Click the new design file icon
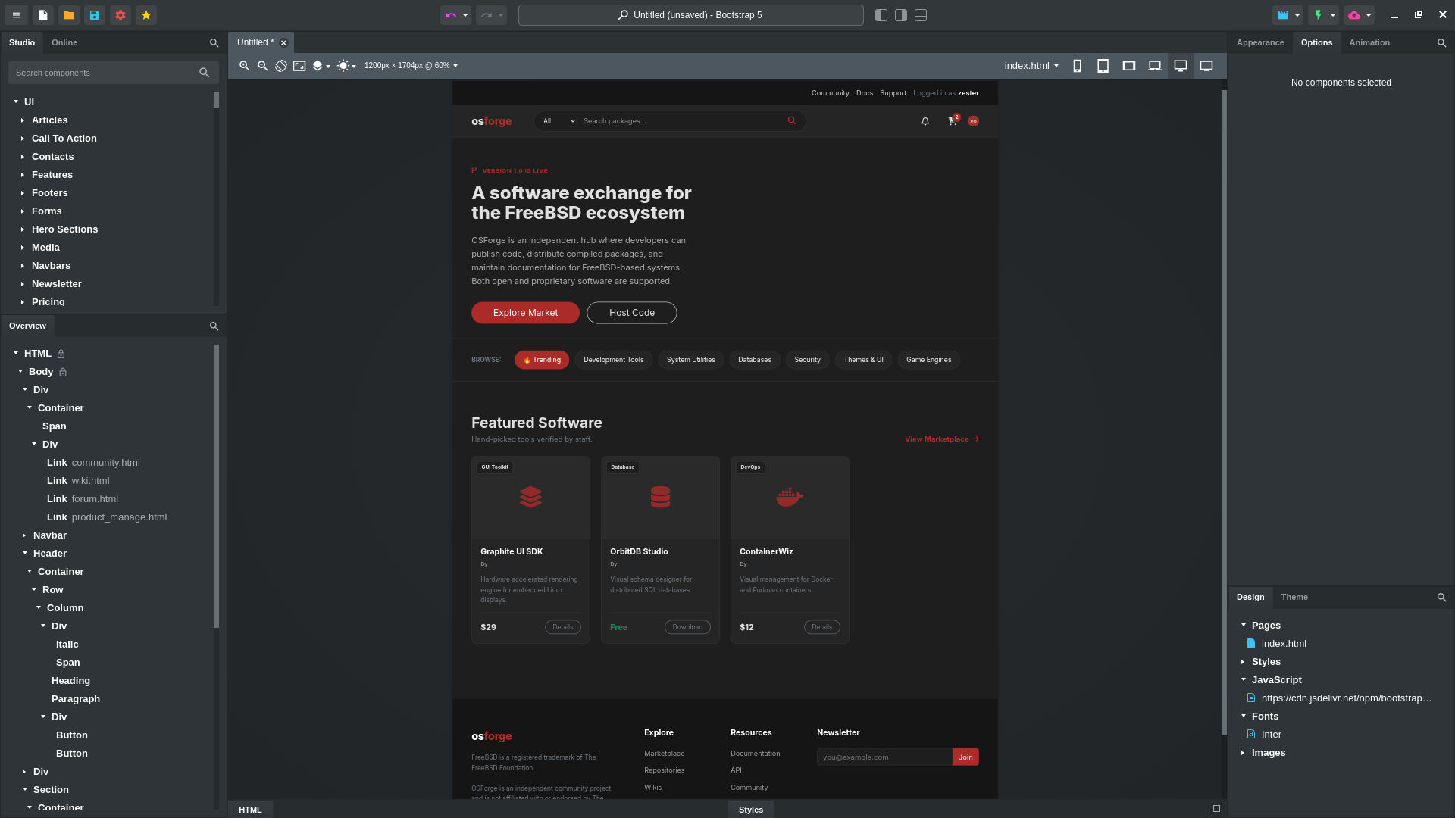 tap(43, 15)
